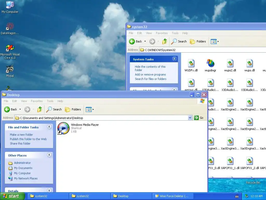Minimize the Desktop window
This screenshot has width=266, height=200.
click(x=192, y=95)
